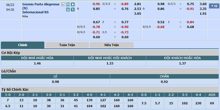
Task: Pick AOS any other score odds 69
Action: (x=212, y=103)
